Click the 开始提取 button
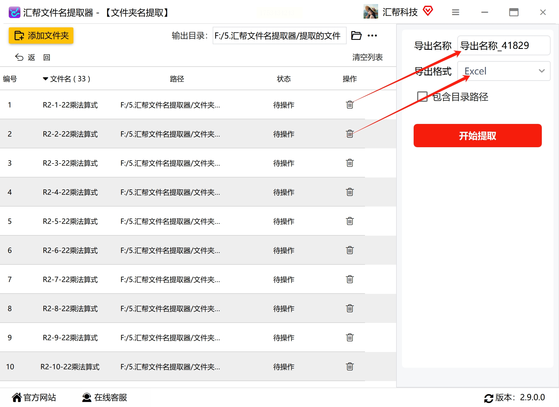The height and width of the screenshot is (407, 559). point(477,136)
